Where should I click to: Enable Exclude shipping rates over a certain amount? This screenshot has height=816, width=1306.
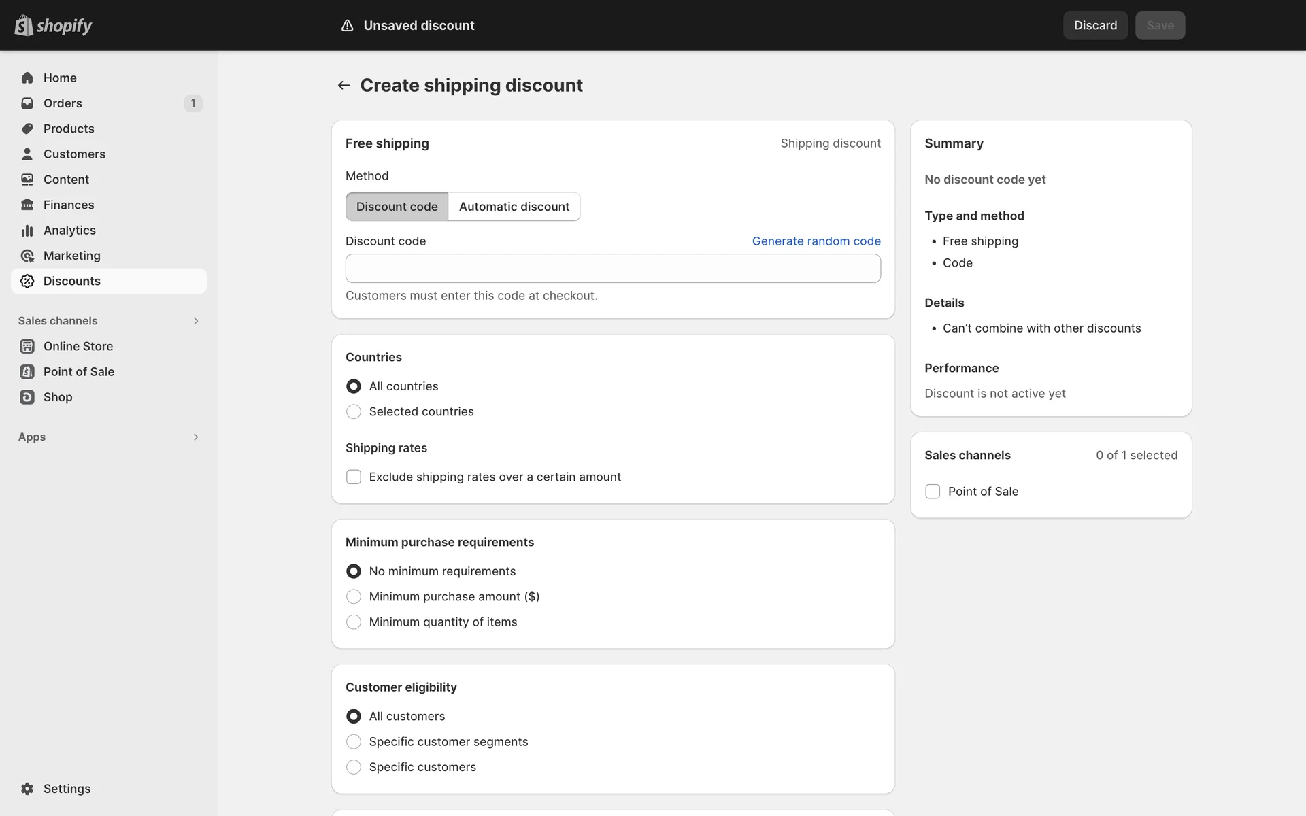pos(354,477)
